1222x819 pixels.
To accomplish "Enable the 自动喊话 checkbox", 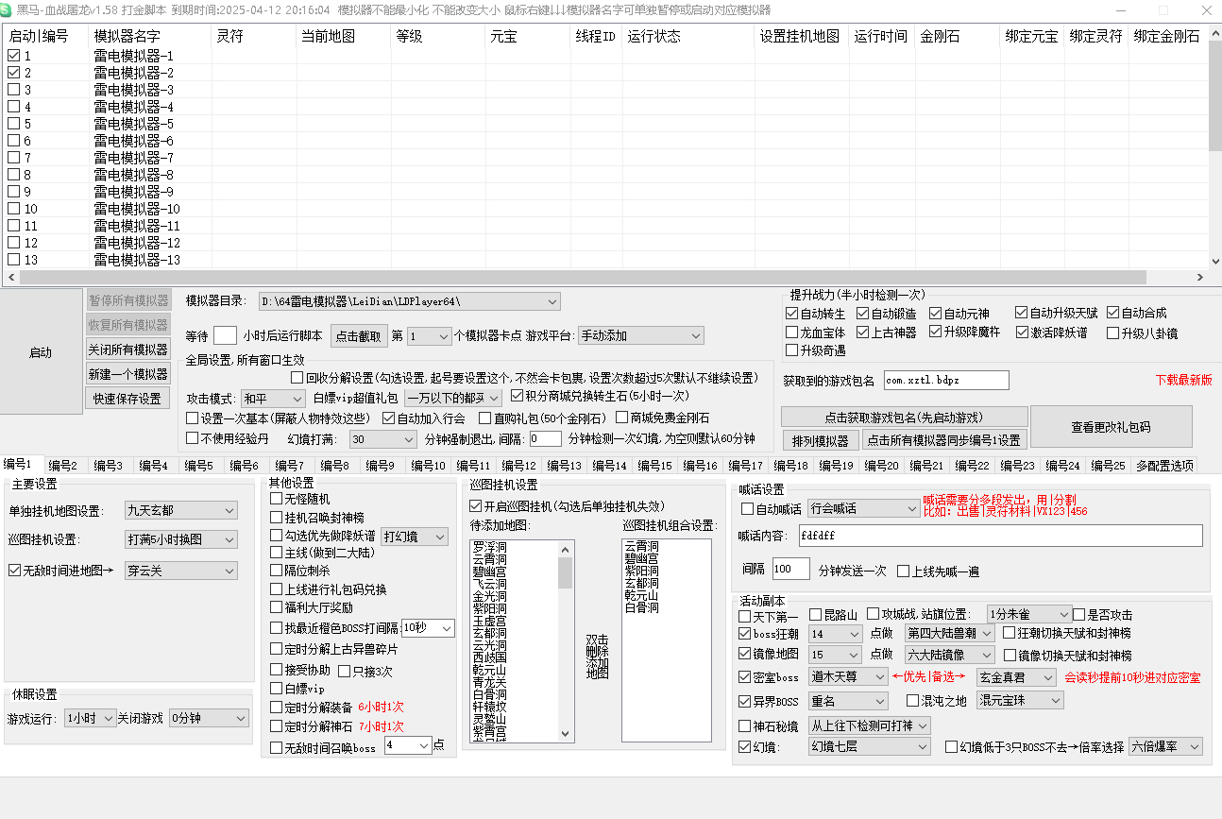I will [x=748, y=509].
